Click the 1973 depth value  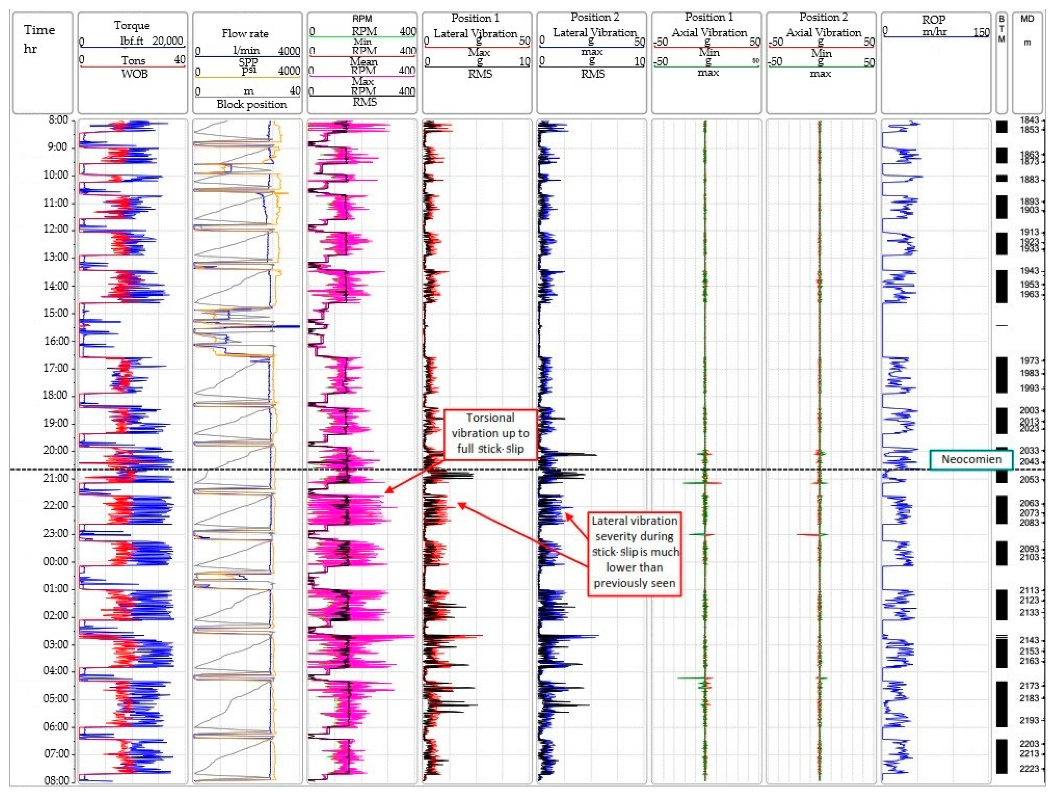tap(1029, 360)
